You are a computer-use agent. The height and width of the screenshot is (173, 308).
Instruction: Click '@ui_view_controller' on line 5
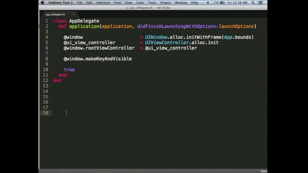[x=90, y=43]
